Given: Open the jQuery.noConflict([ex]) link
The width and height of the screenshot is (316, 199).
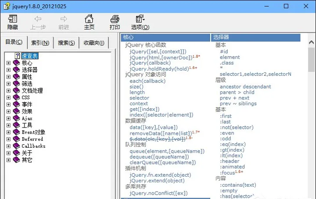Looking at the screenshot, I should point(158,193).
